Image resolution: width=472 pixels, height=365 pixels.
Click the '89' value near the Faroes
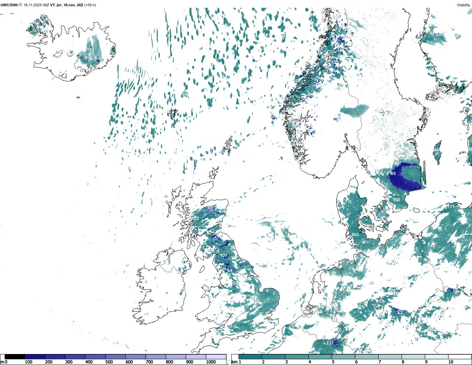(185, 95)
